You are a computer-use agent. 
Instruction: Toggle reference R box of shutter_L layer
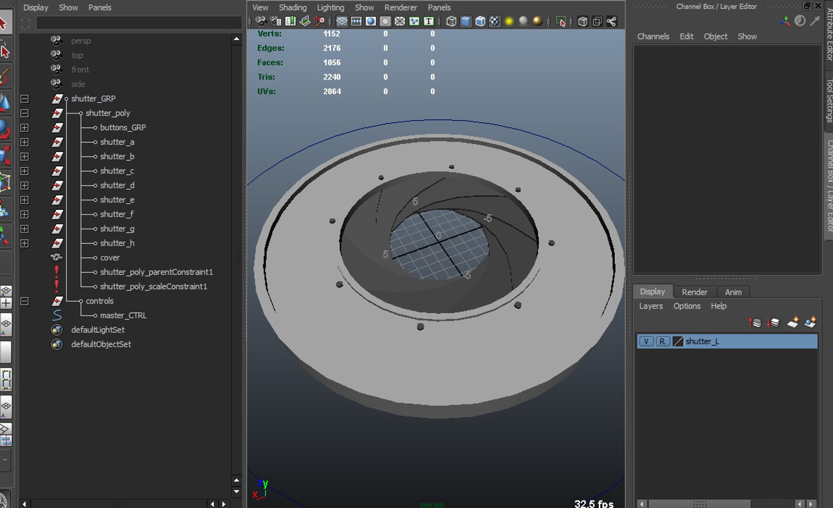pyautogui.click(x=662, y=341)
